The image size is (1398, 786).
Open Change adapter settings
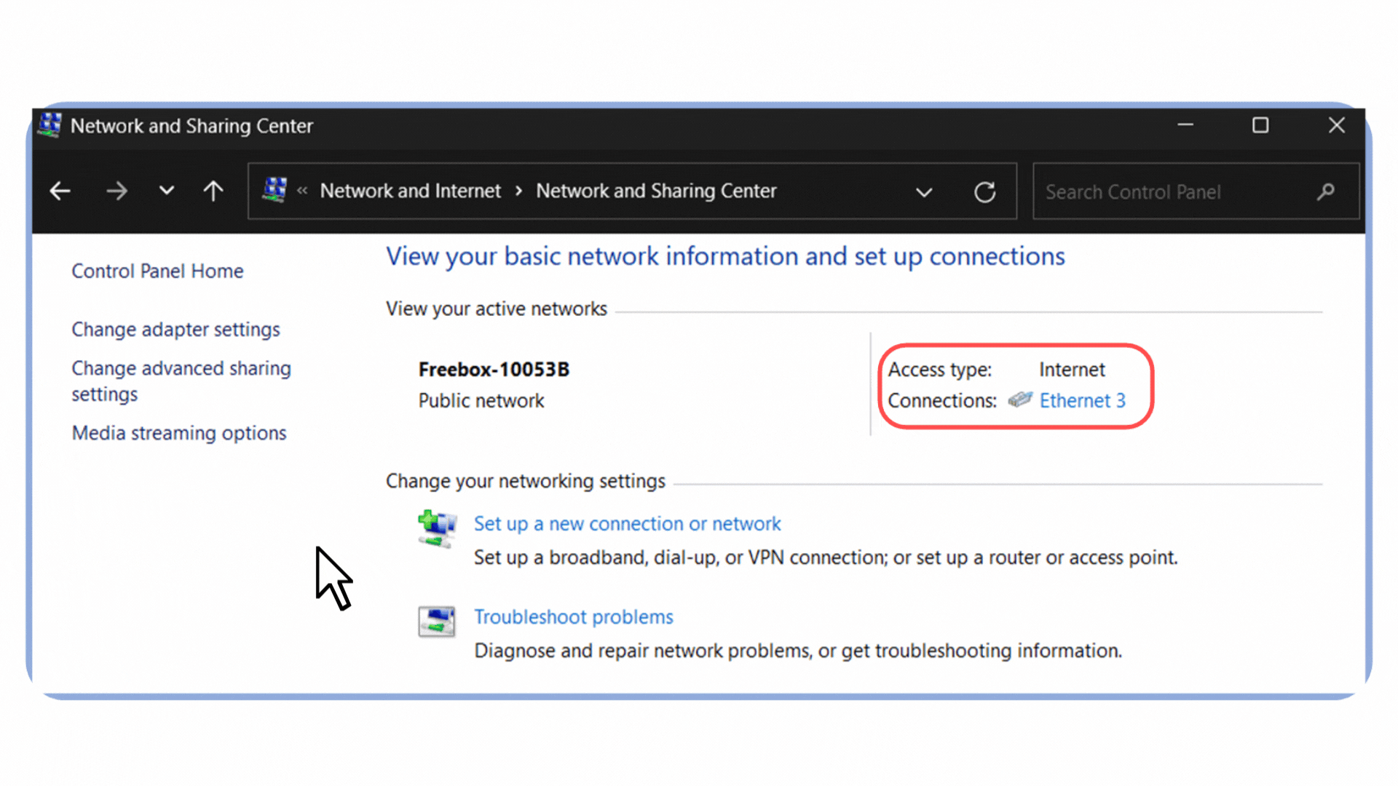(175, 330)
